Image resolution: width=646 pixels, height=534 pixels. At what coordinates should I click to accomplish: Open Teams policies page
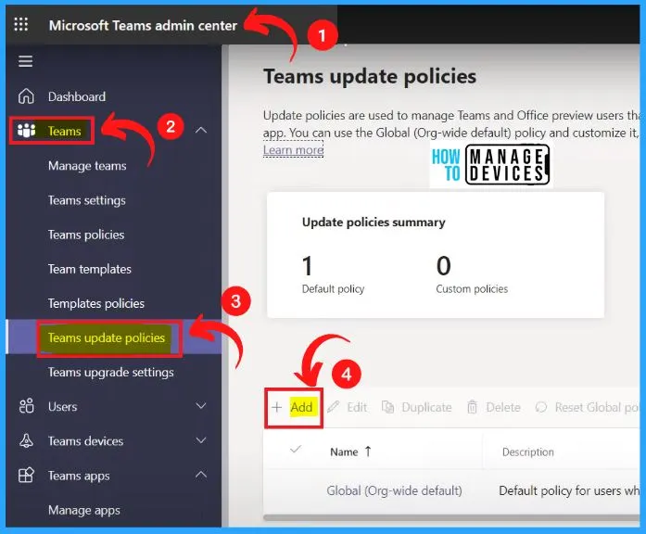[x=86, y=235]
